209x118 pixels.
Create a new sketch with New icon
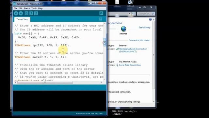[26, 13]
